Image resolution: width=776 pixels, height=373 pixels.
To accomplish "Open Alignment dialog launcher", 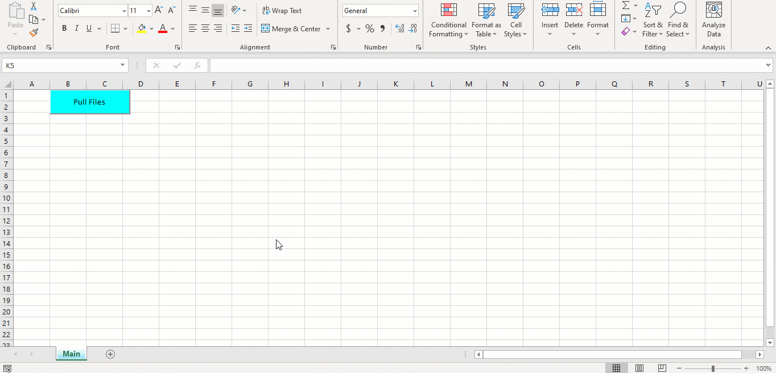I will tap(333, 47).
